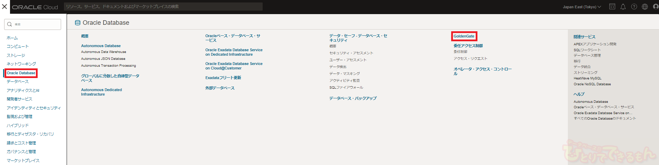Open the SQLファイアウォール link
The height and width of the screenshot is (165, 659).
(x=346, y=87)
